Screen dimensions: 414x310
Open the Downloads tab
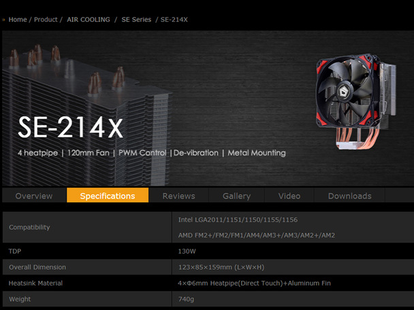pyautogui.click(x=349, y=196)
